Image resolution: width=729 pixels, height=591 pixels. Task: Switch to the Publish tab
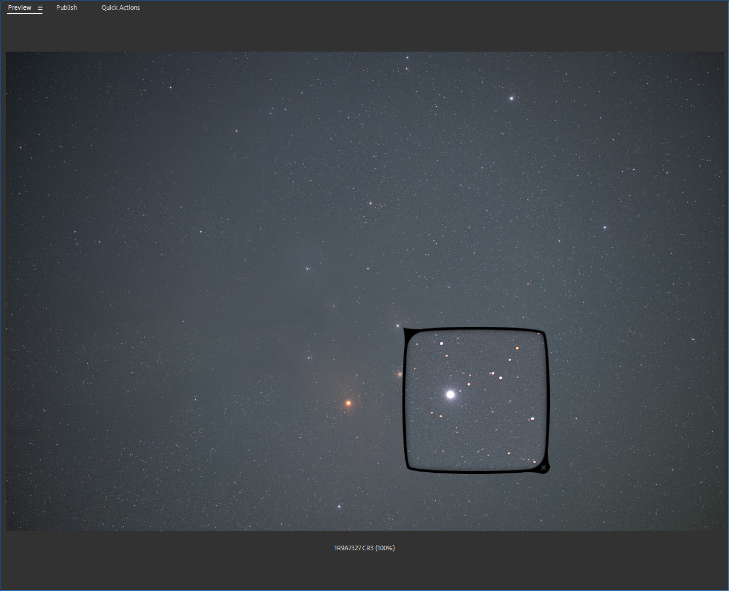pyautogui.click(x=67, y=7)
